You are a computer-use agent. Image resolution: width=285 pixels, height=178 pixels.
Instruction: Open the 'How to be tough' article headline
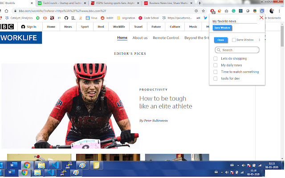pyautogui.click(x=166, y=102)
